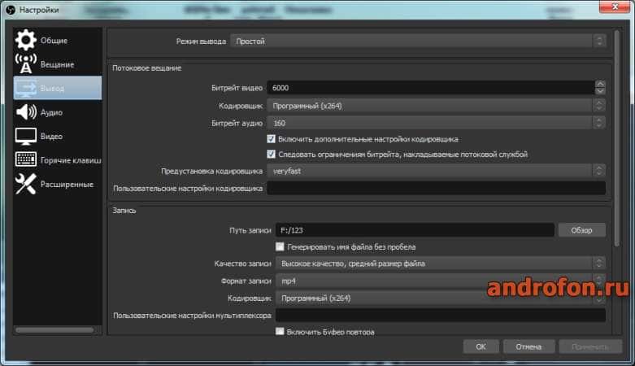Open the Горячие клавиши keyboard icon

click(x=26, y=159)
